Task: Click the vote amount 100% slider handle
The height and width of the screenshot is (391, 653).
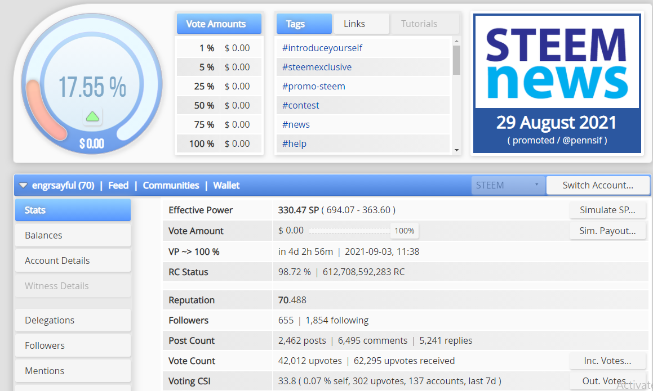Action: pyautogui.click(x=405, y=231)
